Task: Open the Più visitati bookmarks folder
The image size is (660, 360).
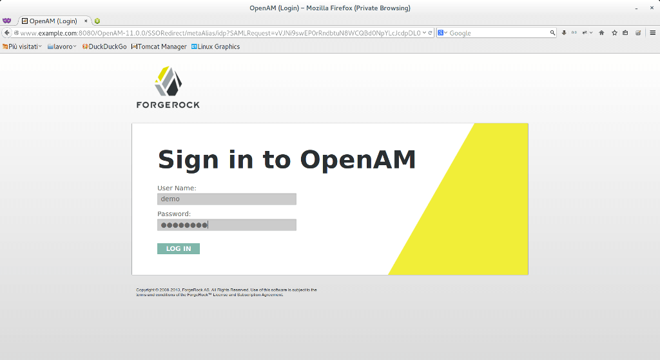Action: point(22,47)
